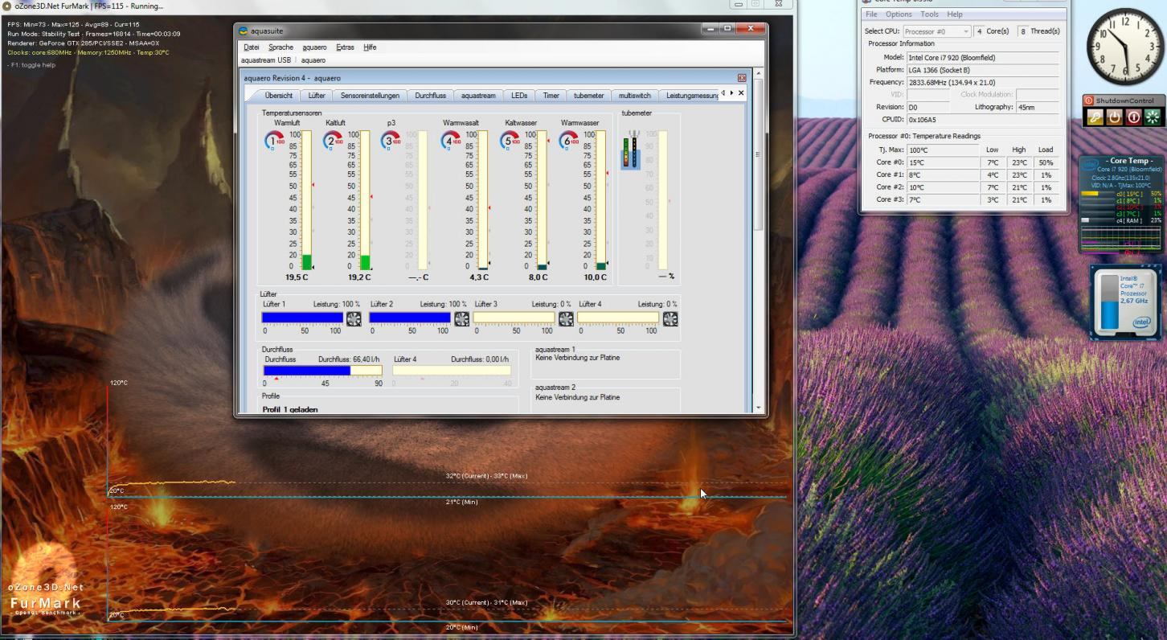Click the 'Profil 1 geladen' status text
The height and width of the screenshot is (640, 1167).
click(x=290, y=409)
